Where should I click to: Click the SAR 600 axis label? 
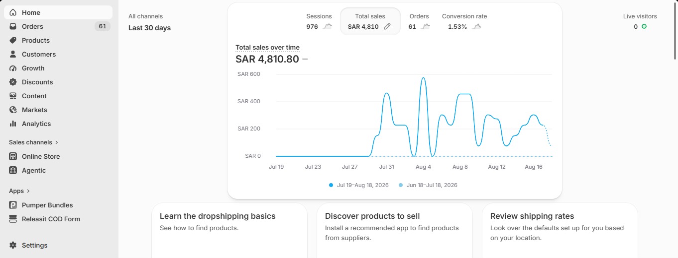pos(249,74)
